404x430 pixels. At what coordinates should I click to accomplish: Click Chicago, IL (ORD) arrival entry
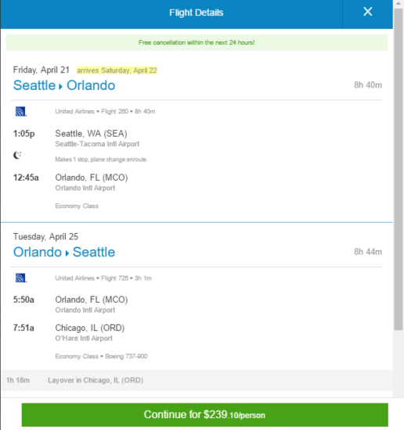pos(90,328)
